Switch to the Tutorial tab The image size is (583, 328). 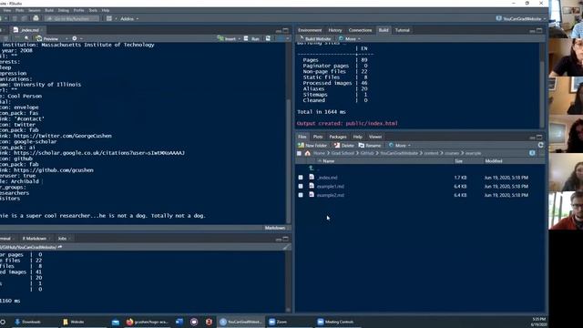pos(403,30)
